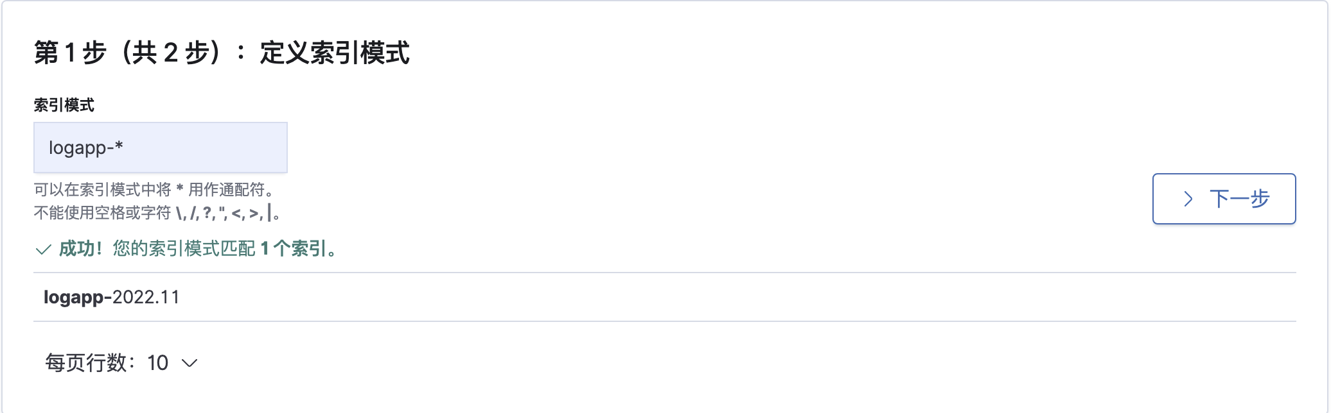Click the wildcard hint text 用作通配符

[227, 190]
